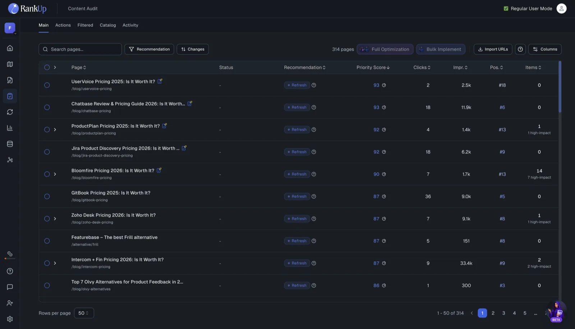Image resolution: width=575 pixels, height=329 pixels.
Task: Click the table's vertical scrollbar
Action: point(560,87)
